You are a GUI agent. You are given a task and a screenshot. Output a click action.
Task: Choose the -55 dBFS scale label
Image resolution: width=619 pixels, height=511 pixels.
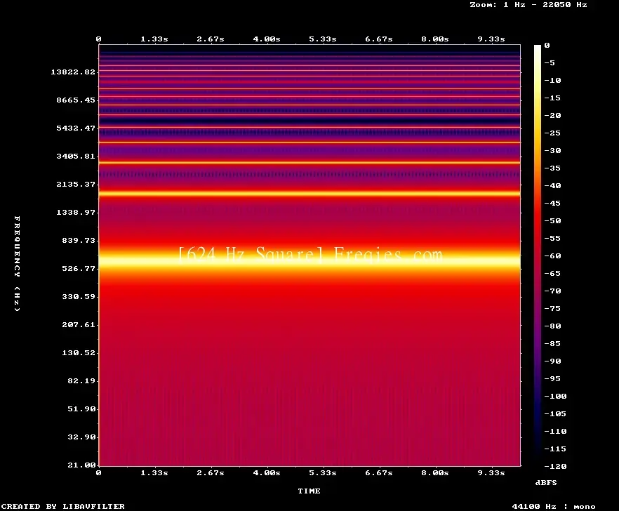pos(552,238)
